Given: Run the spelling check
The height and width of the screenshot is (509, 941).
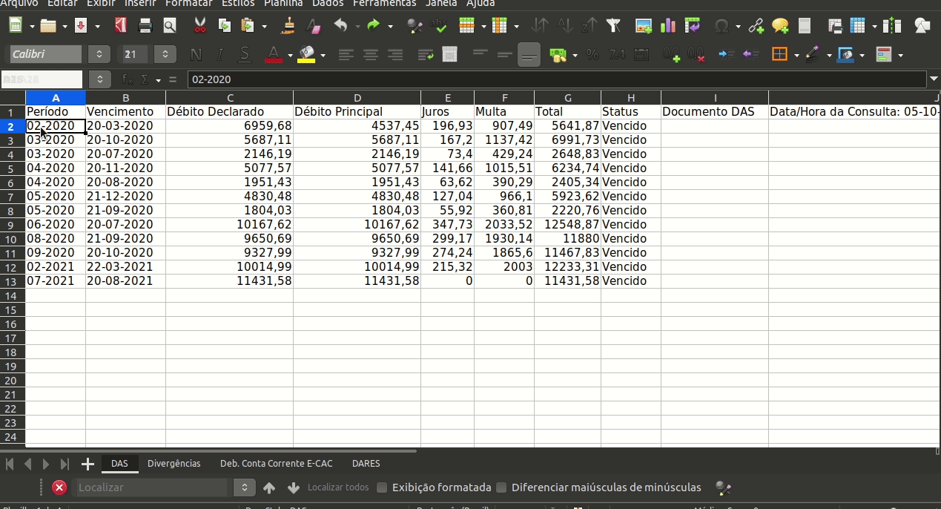Looking at the screenshot, I should 438,25.
